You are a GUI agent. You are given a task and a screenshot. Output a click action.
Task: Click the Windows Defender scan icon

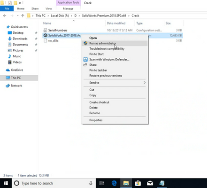click(85, 59)
